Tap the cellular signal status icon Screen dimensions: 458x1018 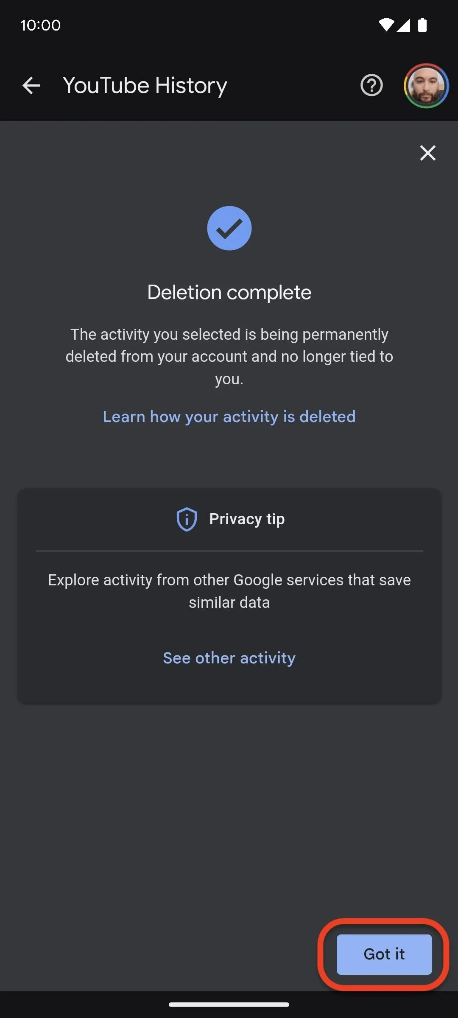(x=403, y=25)
